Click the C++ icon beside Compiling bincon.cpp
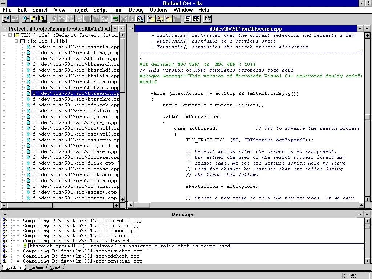This screenshot has height=279, width=372. pyautogui.click(x=4, y=231)
